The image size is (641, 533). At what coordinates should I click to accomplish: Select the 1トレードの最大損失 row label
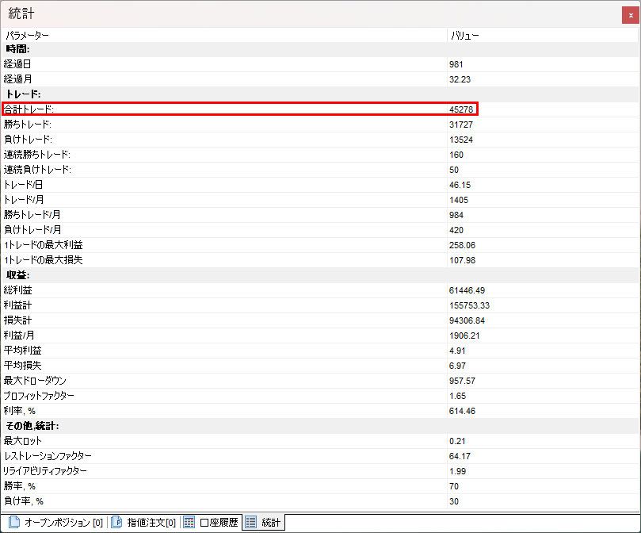pyautogui.click(x=44, y=260)
